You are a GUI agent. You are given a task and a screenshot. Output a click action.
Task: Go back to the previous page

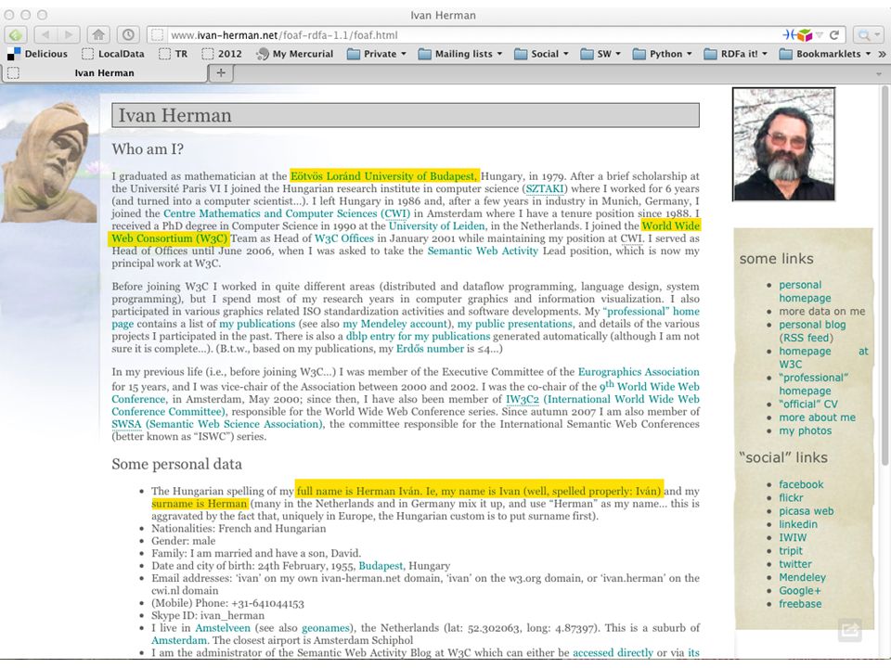click(45, 34)
